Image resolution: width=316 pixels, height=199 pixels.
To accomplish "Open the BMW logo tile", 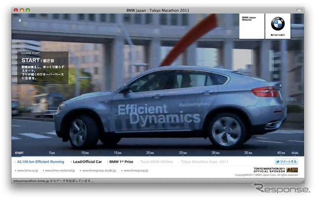I will [x=277, y=26].
